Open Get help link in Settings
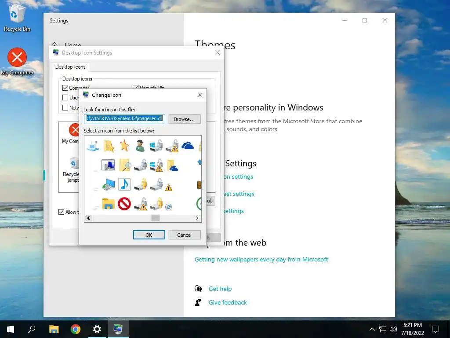 click(x=220, y=289)
